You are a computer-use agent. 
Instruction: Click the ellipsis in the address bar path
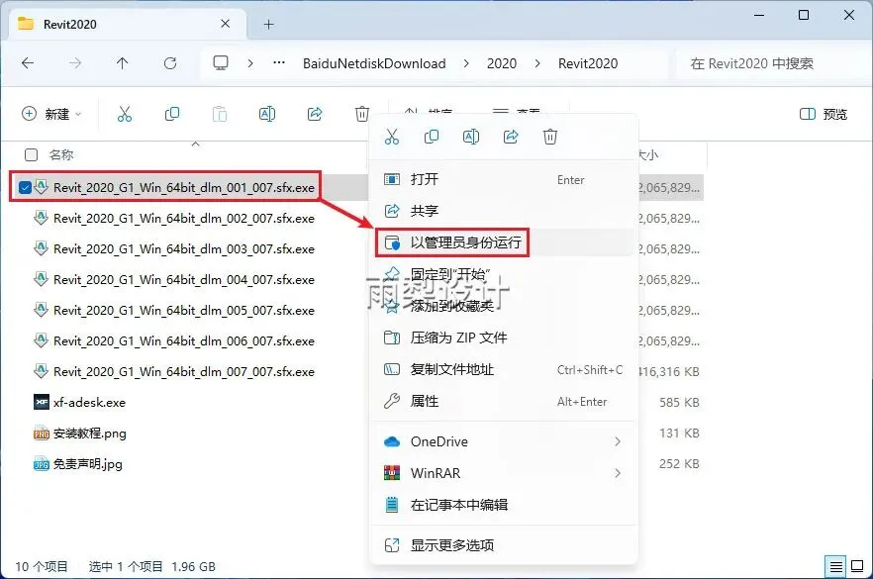(x=279, y=63)
